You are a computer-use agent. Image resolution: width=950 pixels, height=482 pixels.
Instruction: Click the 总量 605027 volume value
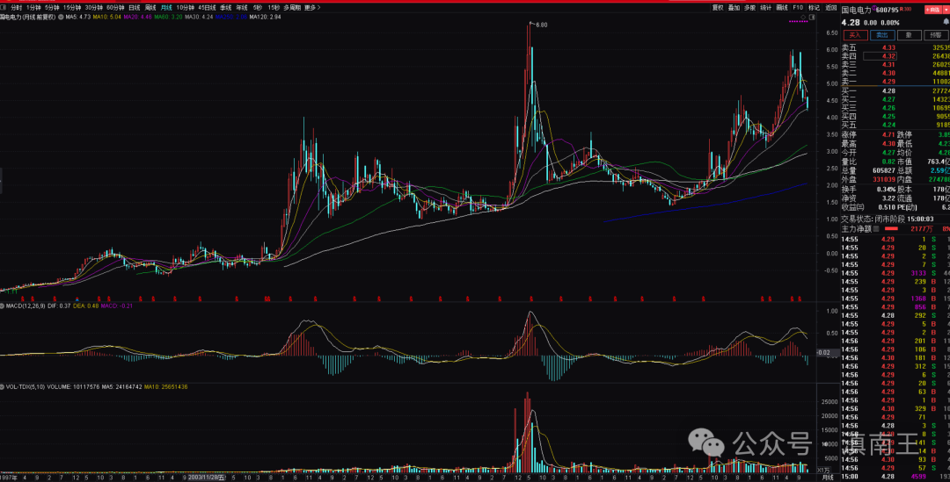tap(885, 170)
